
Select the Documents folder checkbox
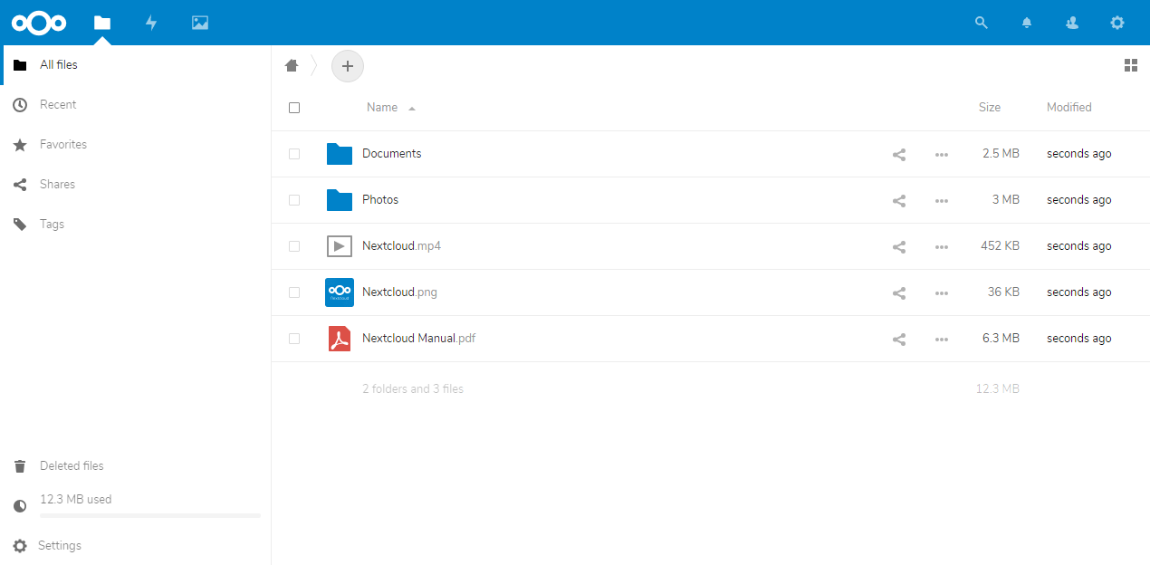tap(294, 154)
